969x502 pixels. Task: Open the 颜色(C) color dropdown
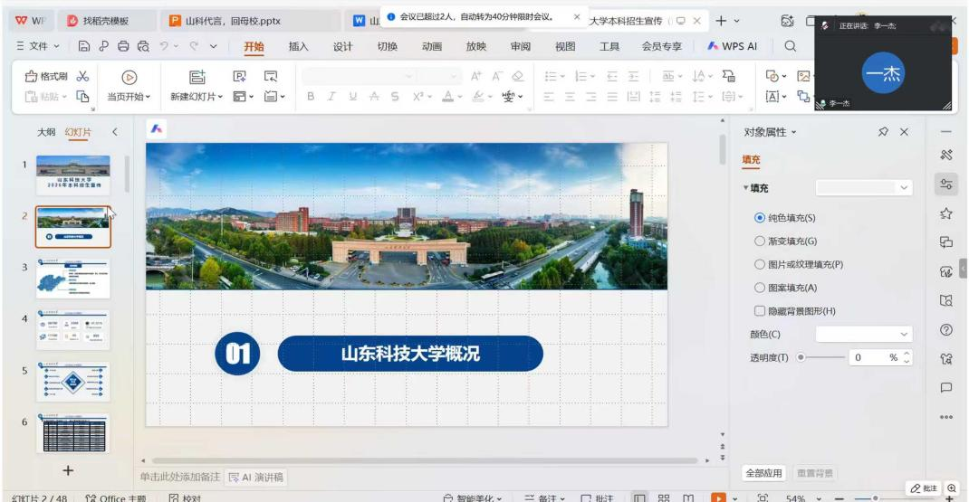click(863, 335)
